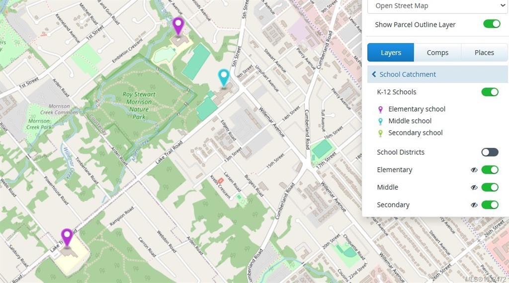Turn off the Middle catchment toggle

(490, 187)
